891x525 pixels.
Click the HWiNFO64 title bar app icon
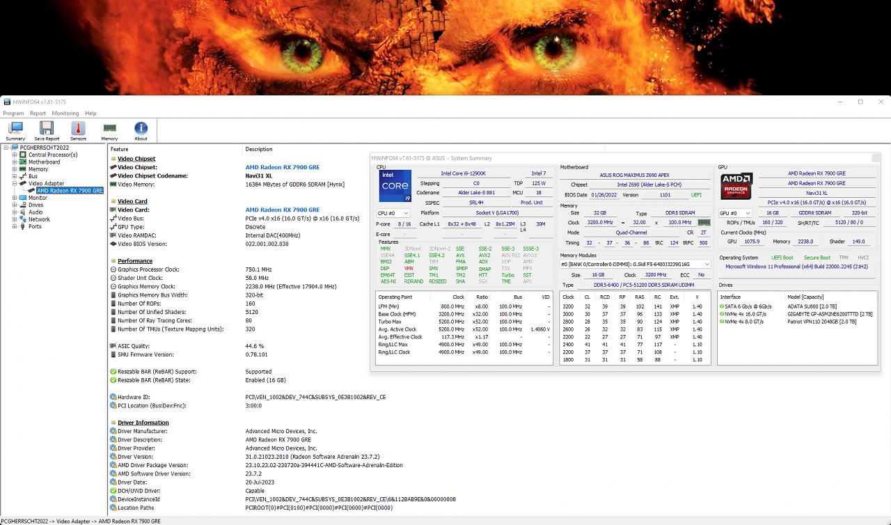tap(7, 102)
